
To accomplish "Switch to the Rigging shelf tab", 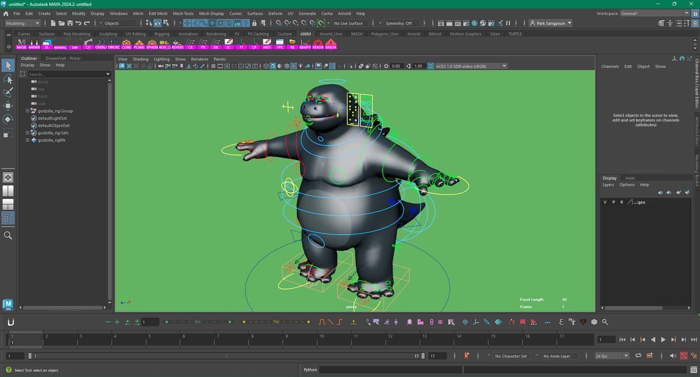I will click(162, 34).
